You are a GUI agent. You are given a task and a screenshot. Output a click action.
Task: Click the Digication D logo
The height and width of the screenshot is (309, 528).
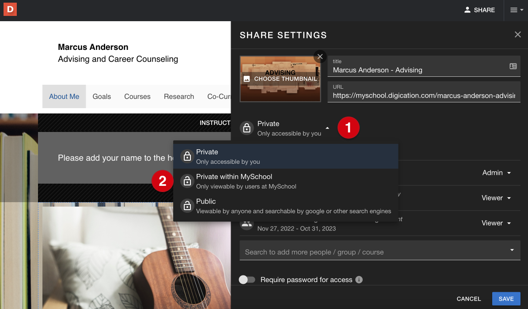point(10,9)
